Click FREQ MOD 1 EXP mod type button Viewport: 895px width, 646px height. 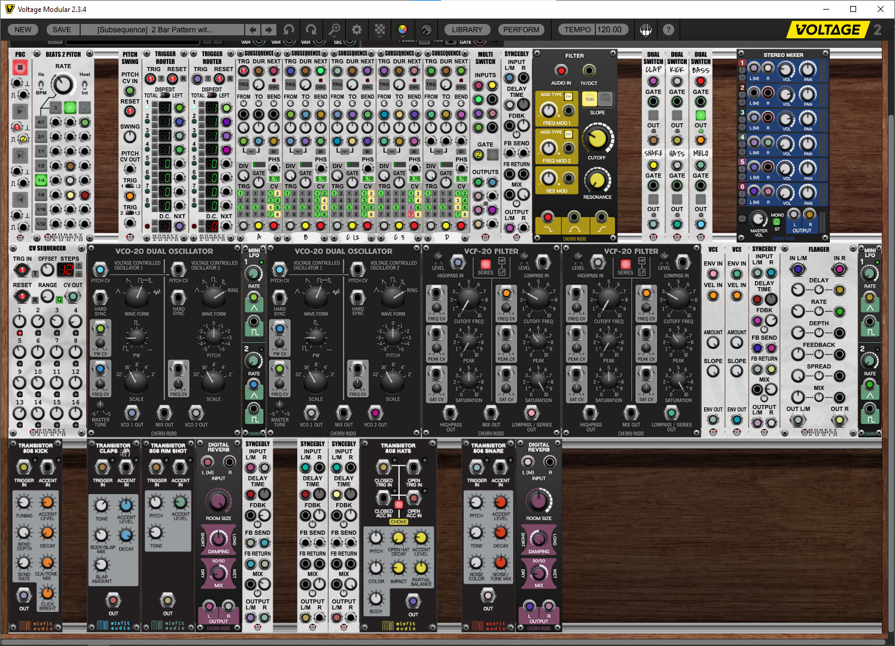click(x=568, y=96)
